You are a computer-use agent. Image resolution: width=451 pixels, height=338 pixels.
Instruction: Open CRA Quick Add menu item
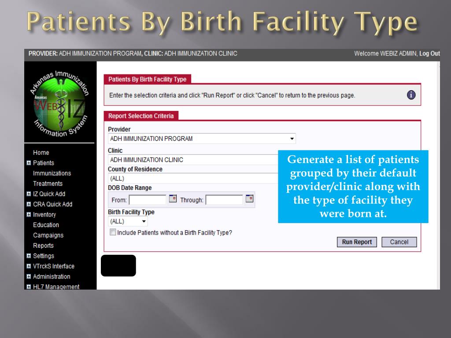point(53,204)
